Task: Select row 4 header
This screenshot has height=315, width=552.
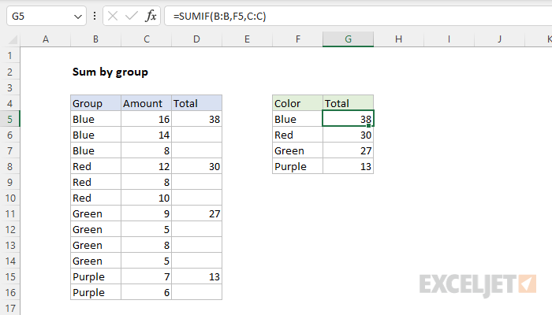Action: pos(9,103)
